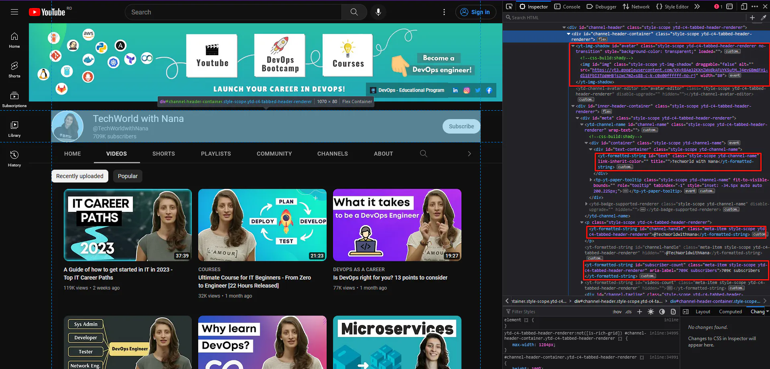Image resolution: width=770 pixels, height=369 pixels.
Task: Open the YouTube hamburger guide menu
Action: click(x=14, y=12)
